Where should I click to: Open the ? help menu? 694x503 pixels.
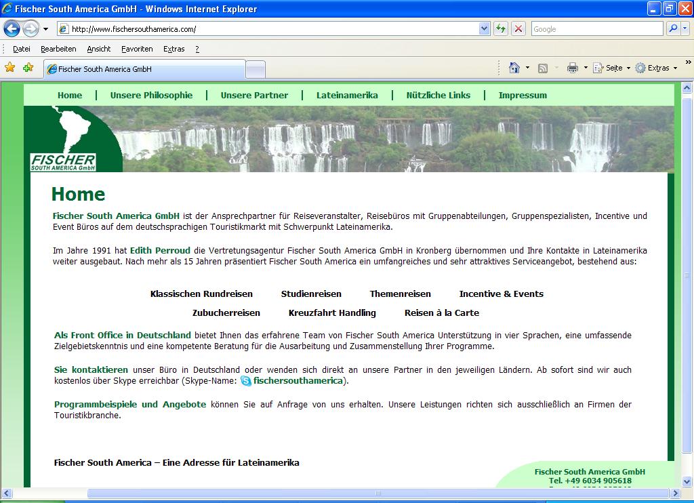click(197, 49)
